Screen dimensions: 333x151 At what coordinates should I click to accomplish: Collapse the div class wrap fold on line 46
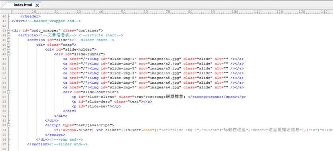(x=8, y=45)
